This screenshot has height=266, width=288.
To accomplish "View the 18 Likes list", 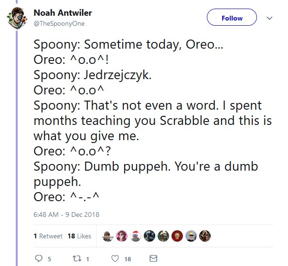I will pos(80,236).
